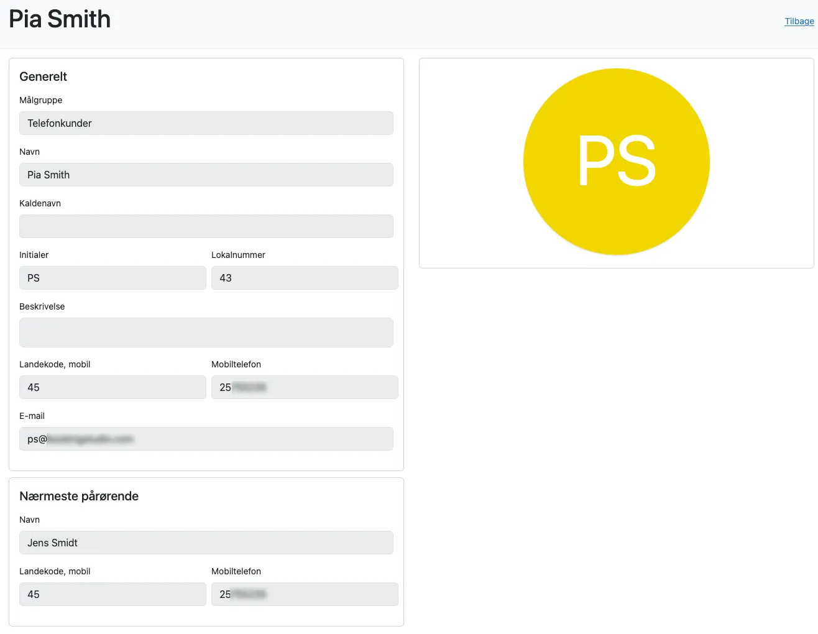Select the E-mail field
The width and height of the screenshot is (818, 634).
pos(206,439)
